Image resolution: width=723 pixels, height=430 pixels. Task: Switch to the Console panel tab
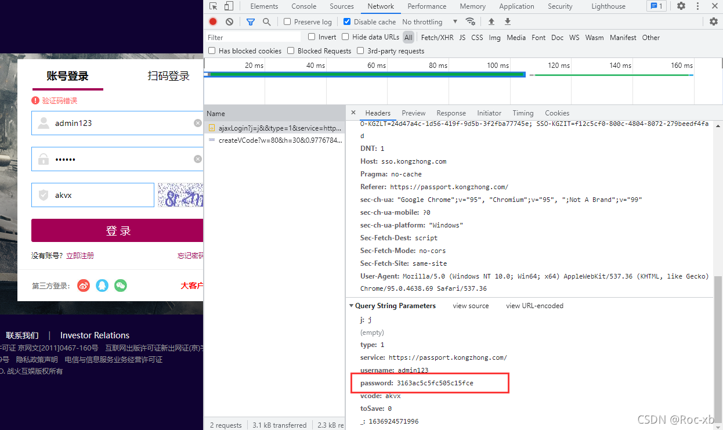pyautogui.click(x=304, y=6)
